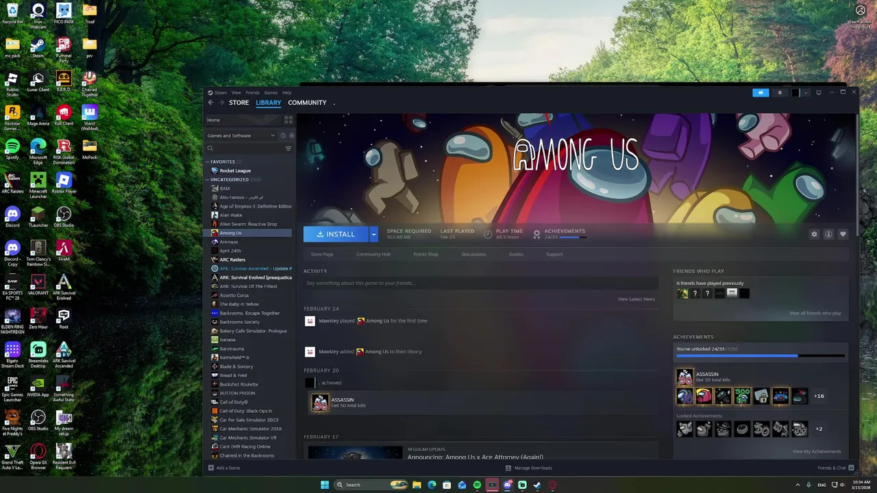Click the Steam forward navigation arrow

[221, 103]
